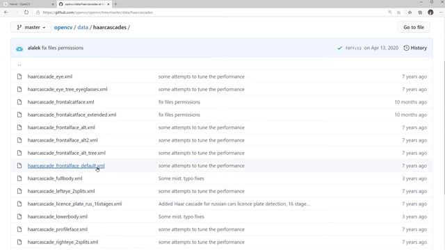Click the file icon beside haarcascade_lowerbody.xml
The image size is (445, 250).
point(19,217)
